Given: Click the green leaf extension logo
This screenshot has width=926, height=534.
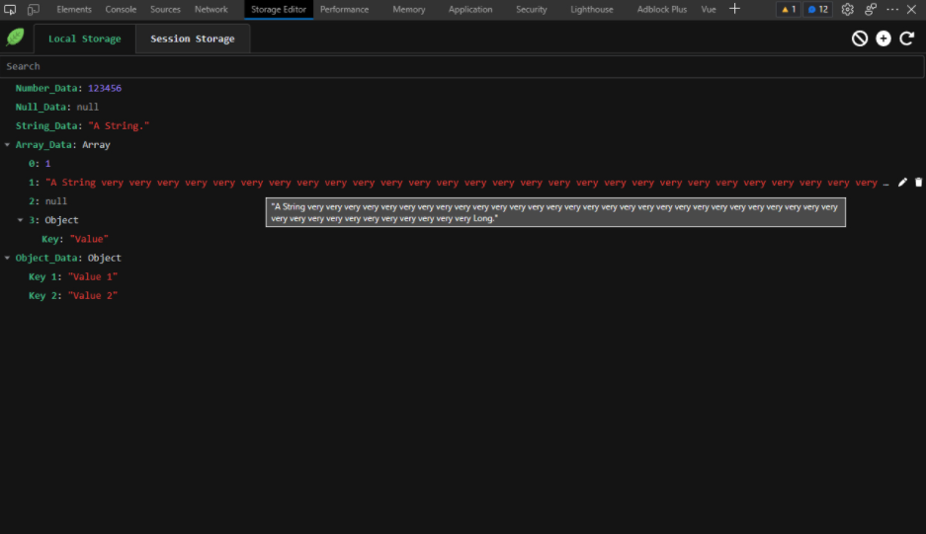Looking at the screenshot, I should [16, 38].
